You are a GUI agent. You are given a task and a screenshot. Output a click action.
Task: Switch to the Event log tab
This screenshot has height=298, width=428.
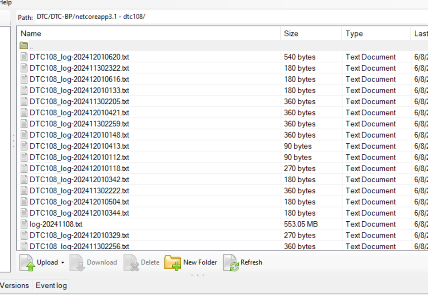coord(51,286)
